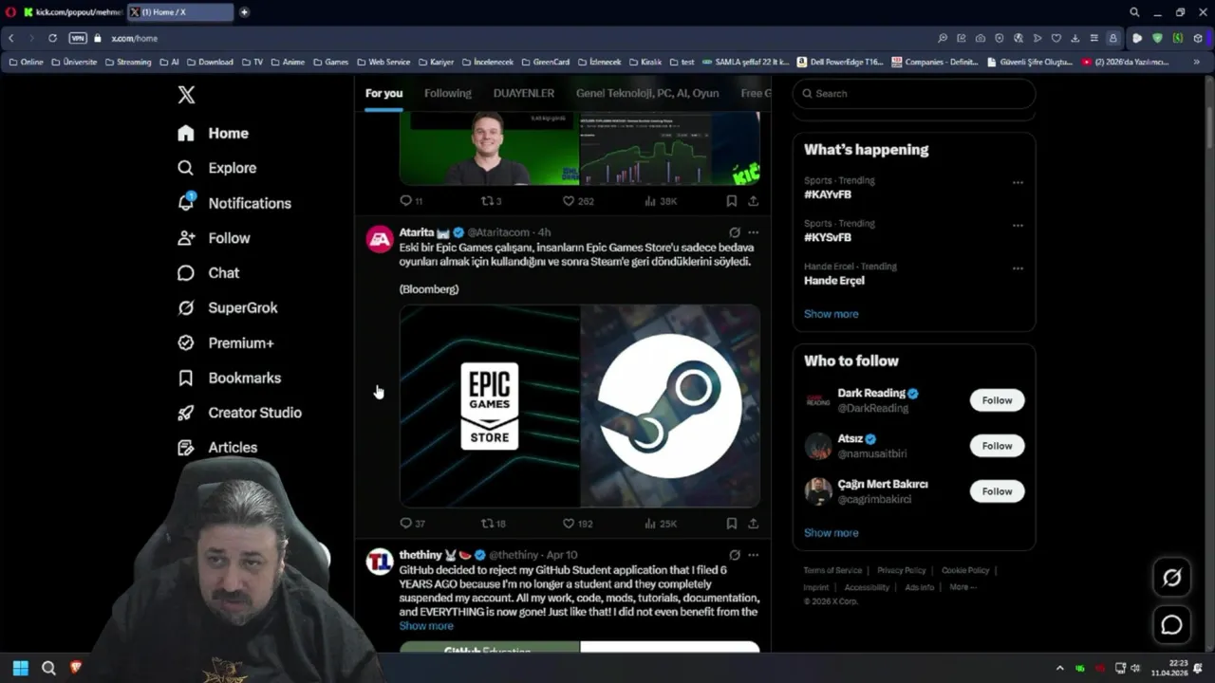Reply to the Atarita post
The image size is (1215, 683).
click(412, 524)
